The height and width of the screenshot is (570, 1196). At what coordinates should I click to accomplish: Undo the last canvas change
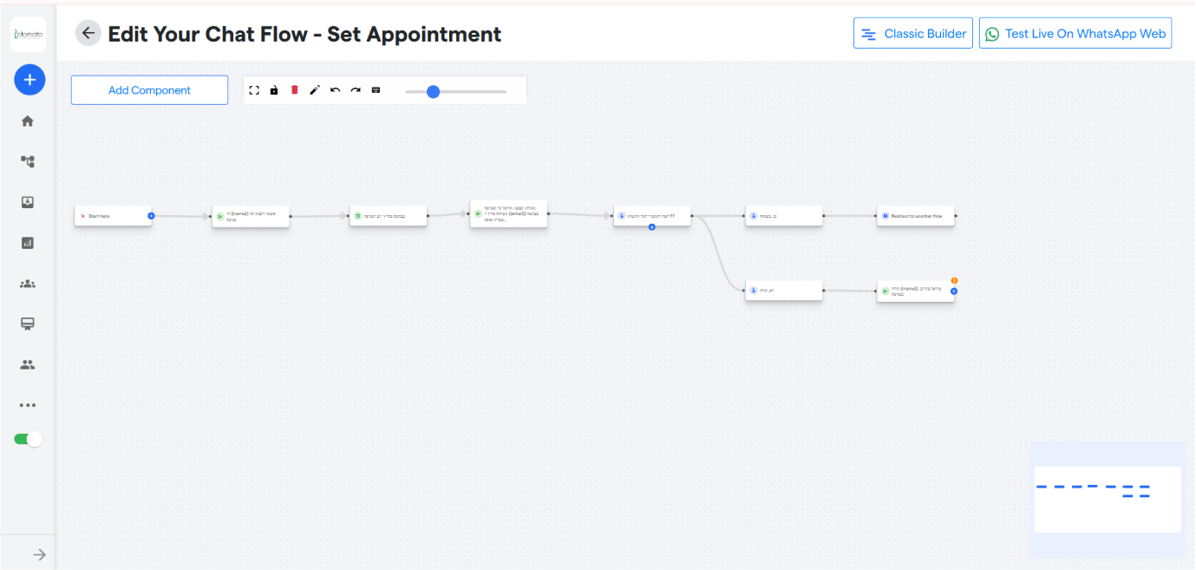coord(335,90)
